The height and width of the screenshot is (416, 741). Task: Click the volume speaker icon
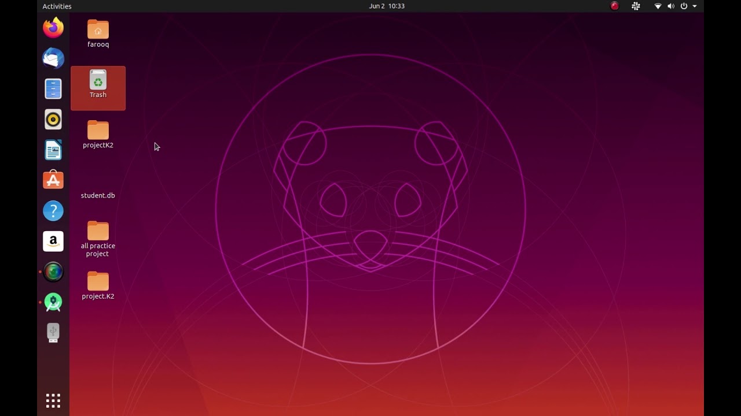671,6
